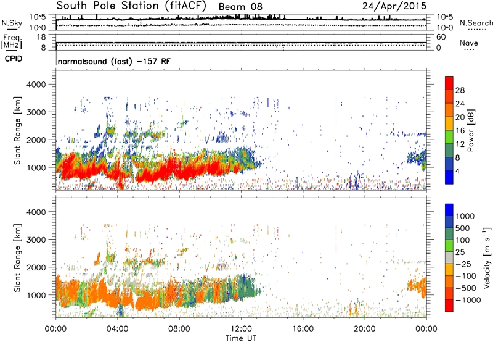Click the "Nave" legend label

(x=469, y=43)
